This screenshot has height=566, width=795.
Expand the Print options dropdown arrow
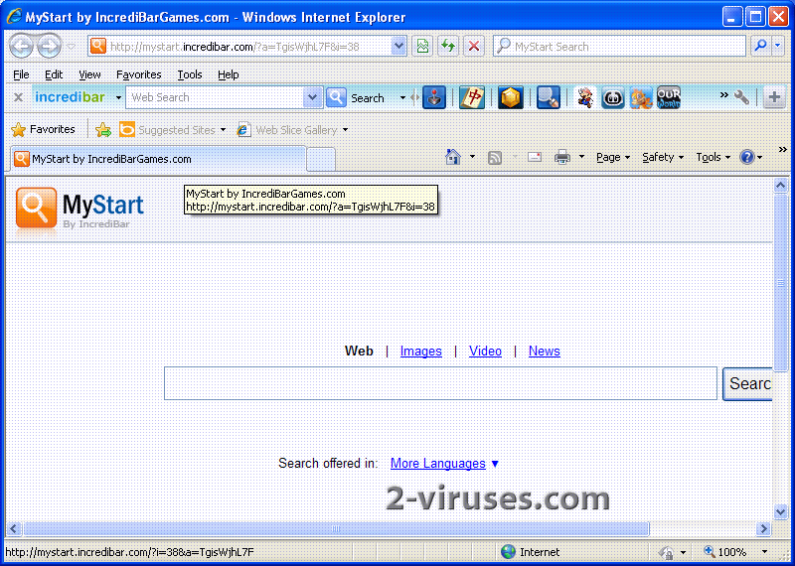(581, 157)
